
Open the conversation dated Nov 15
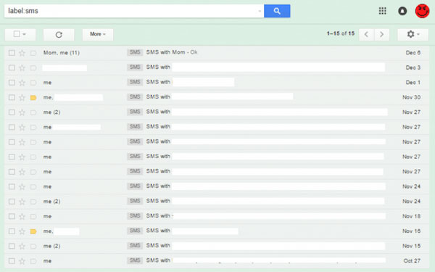point(217,246)
